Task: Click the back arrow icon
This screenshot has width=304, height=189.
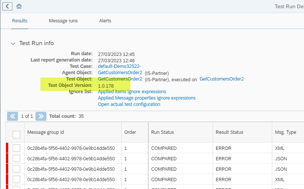Action: (7, 6)
